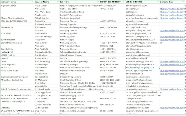Select the 'Omnetics' company cell
The height and width of the screenshot is (116, 186).
17,108
